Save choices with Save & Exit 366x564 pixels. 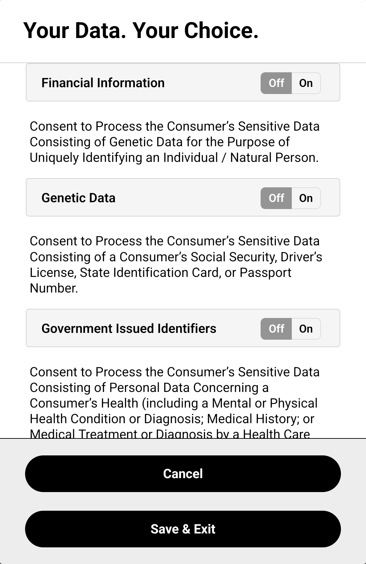[x=183, y=529]
